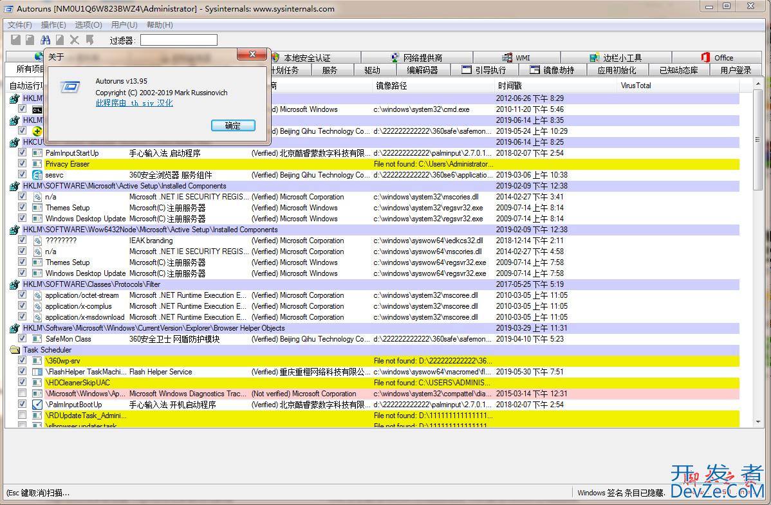The width and height of the screenshot is (771, 505).
Task: Select the 360安全卫士 网盾防护模块 description cell
Action: tap(174, 339)
